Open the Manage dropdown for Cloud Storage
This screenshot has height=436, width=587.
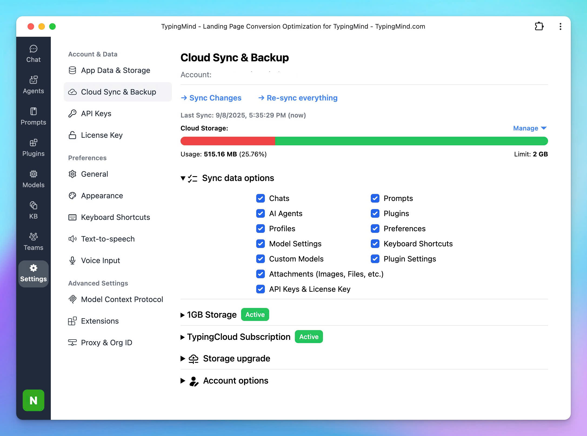point(529,128)
